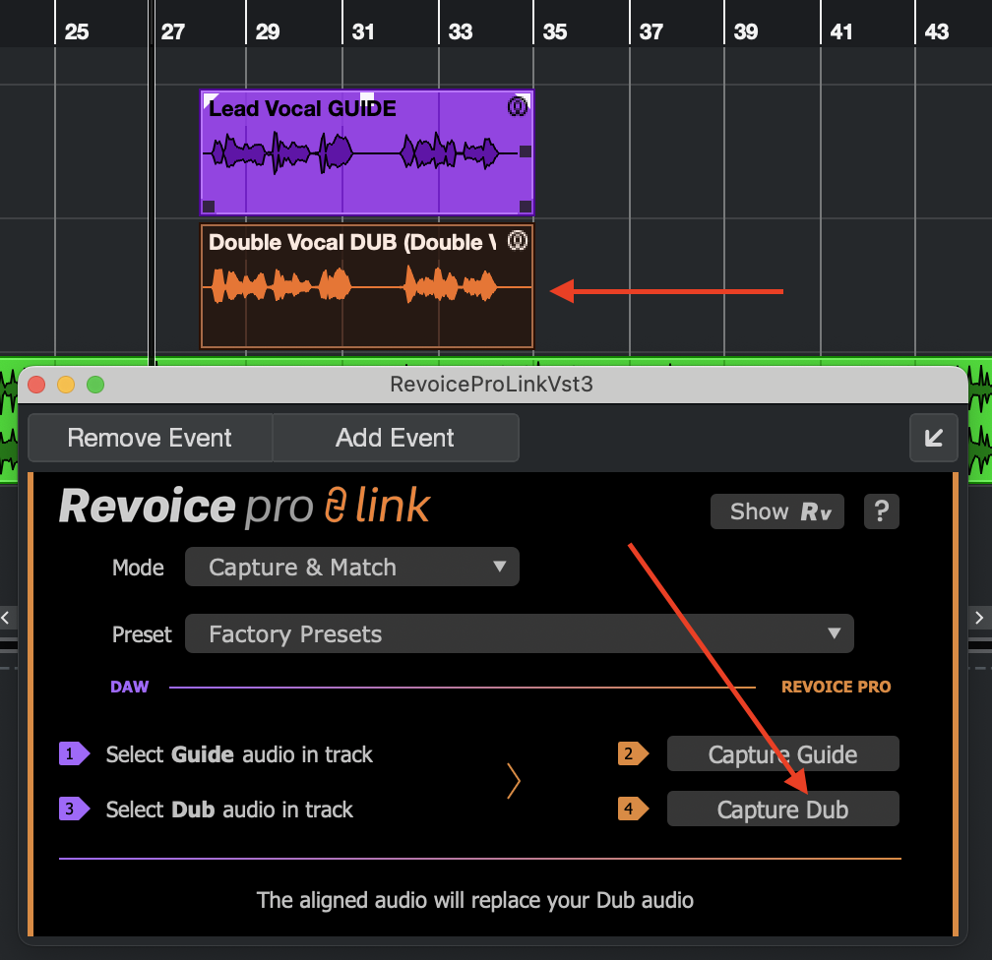The height and width of the screenshot is (960, 992).
Task: Click the right scroll arrow at window edge
Action: tap(979, 618)
